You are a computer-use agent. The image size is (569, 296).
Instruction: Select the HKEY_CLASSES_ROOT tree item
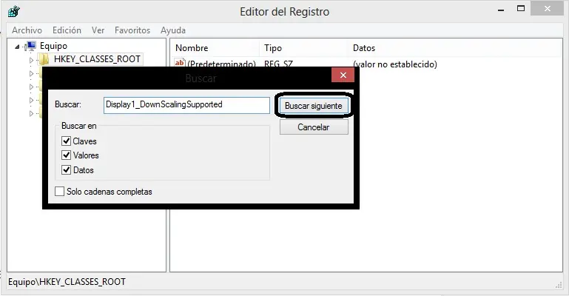tap(97, 59)
